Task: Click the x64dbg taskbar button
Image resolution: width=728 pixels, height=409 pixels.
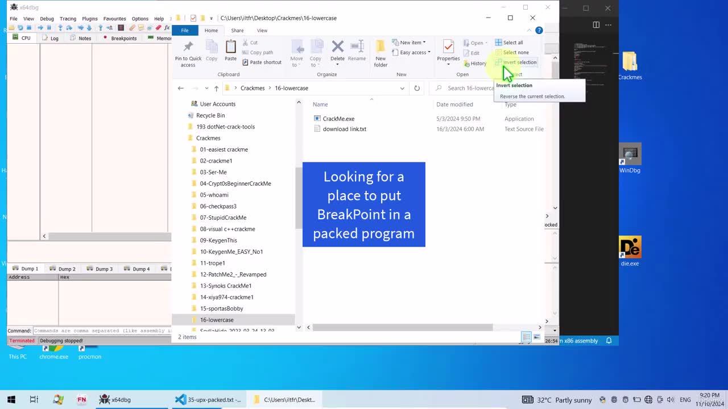Action: coord(116,399)
